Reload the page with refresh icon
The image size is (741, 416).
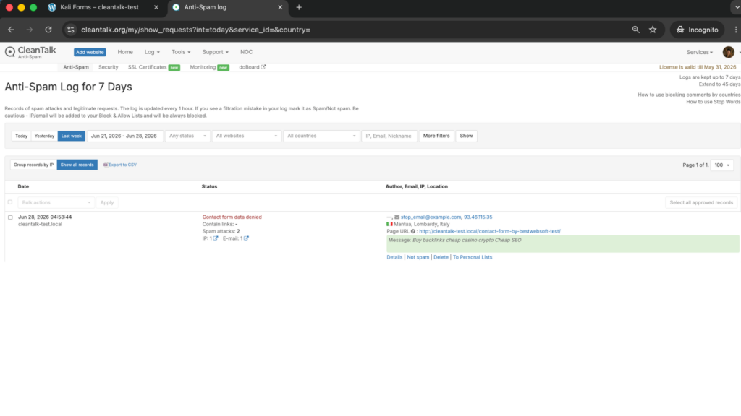(x=48, y=30)
